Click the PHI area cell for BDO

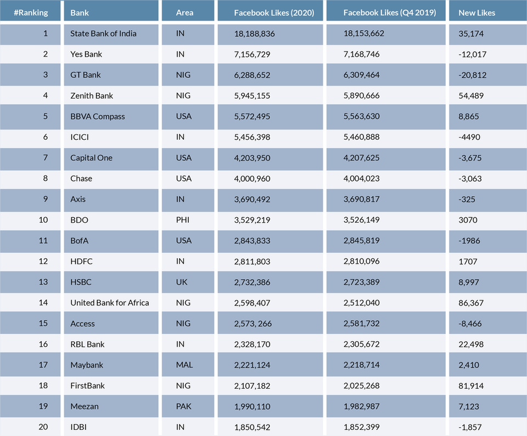click(182, 220)
